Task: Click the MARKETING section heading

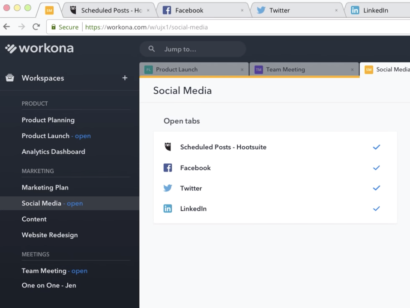Action: (x=38, y=171)
